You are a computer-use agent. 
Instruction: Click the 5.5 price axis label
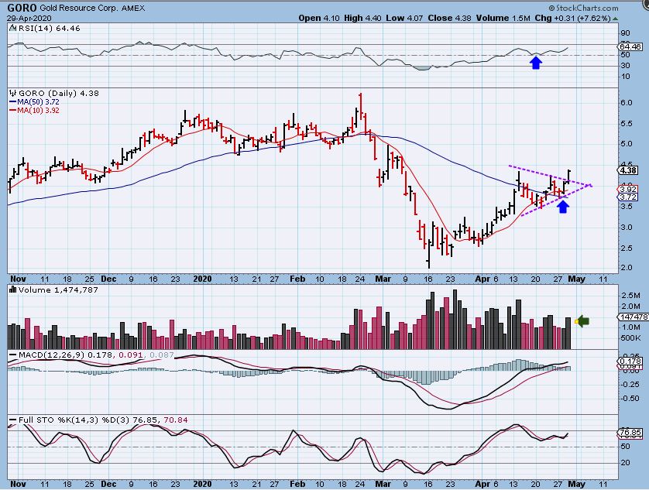(627, 124)
